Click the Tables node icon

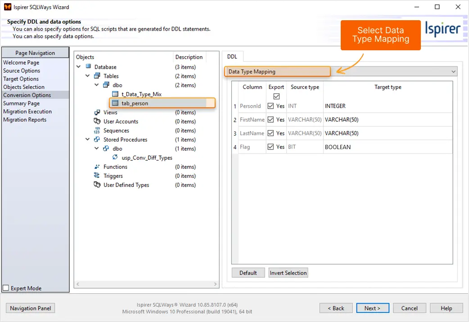tap(97, 76)
